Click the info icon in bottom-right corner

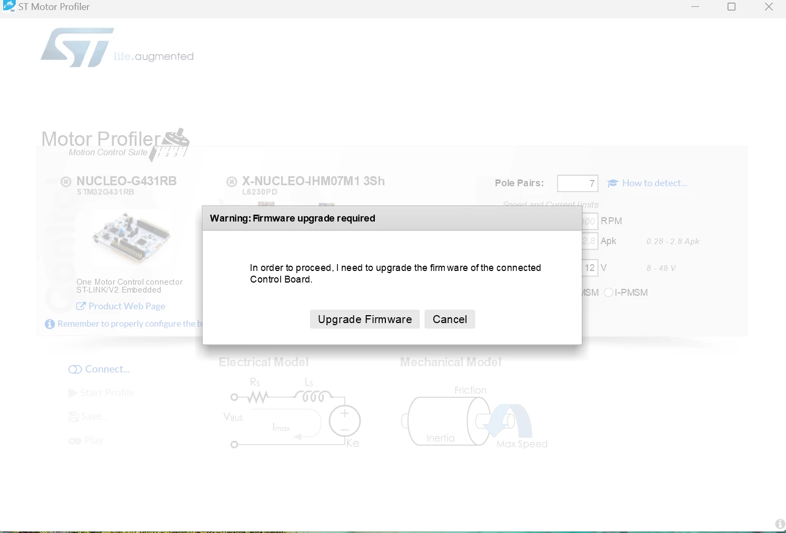(780, 524)
